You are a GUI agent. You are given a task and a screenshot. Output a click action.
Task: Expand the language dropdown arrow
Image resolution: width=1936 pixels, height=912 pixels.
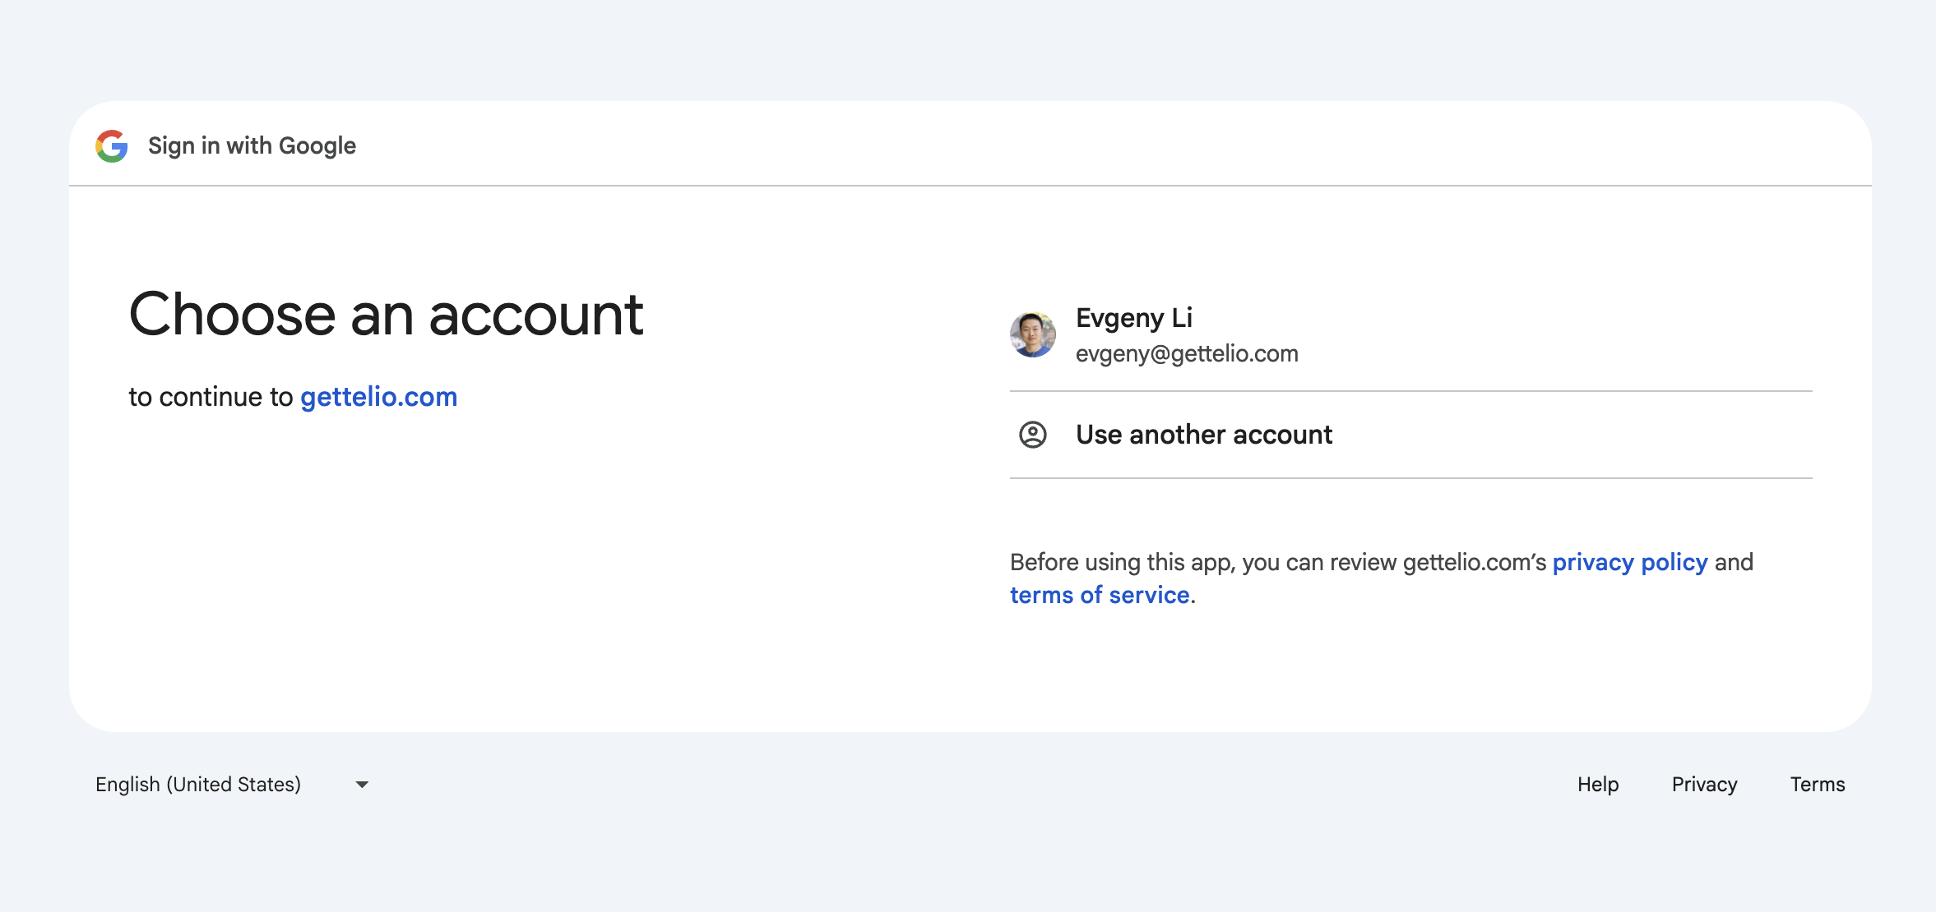tap(362, 785)
